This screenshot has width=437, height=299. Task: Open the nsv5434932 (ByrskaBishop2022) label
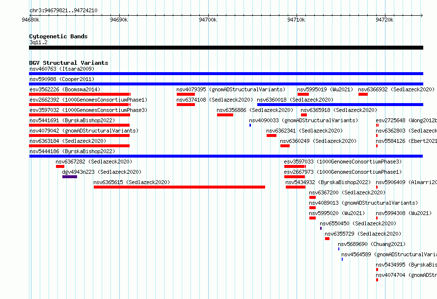pos(328,182)
